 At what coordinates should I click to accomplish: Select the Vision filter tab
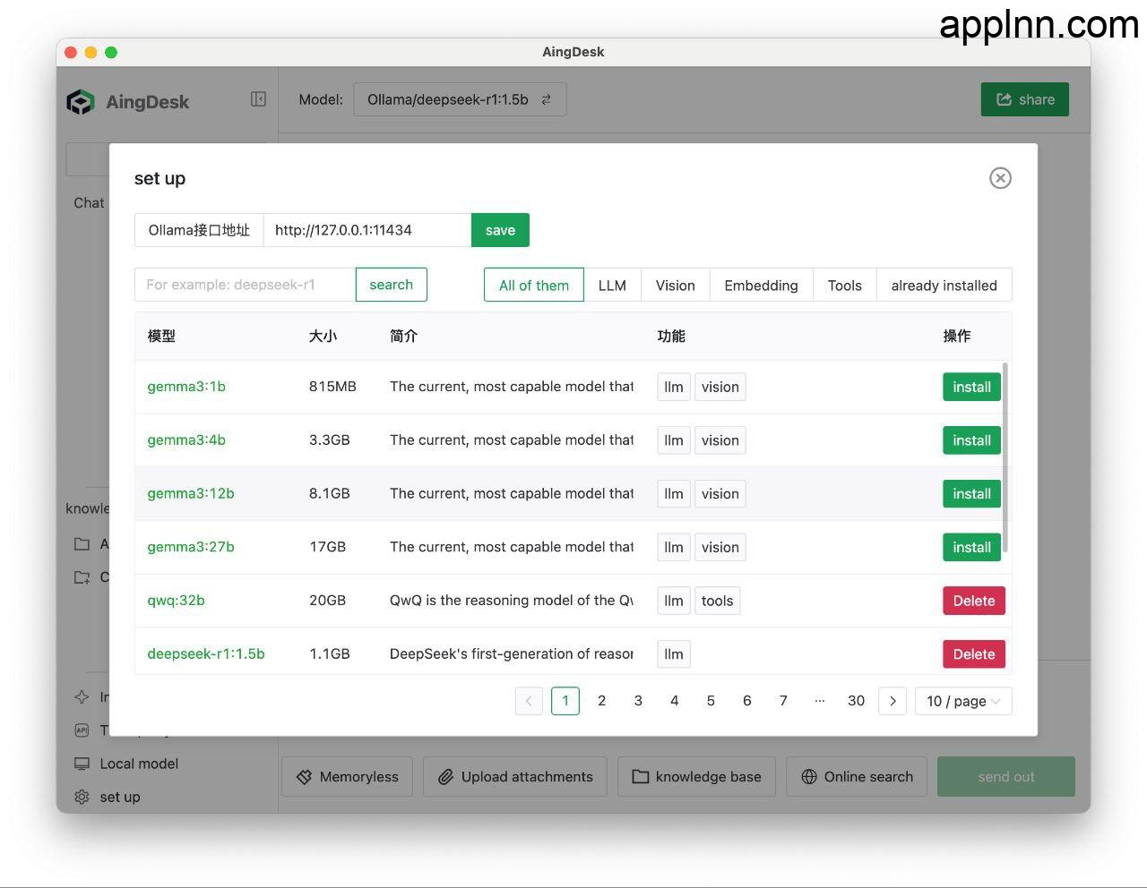(x=675, y=286)
